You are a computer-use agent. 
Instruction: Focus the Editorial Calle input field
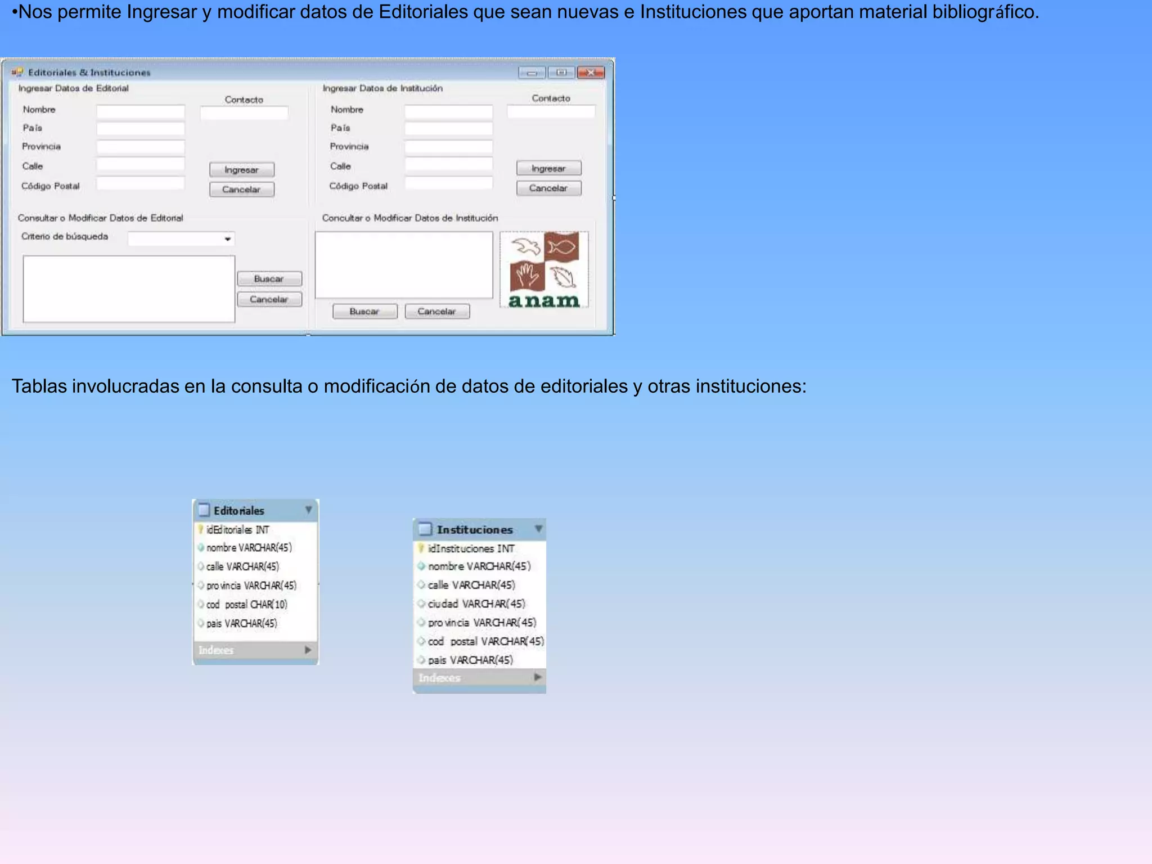coord(141,164)
